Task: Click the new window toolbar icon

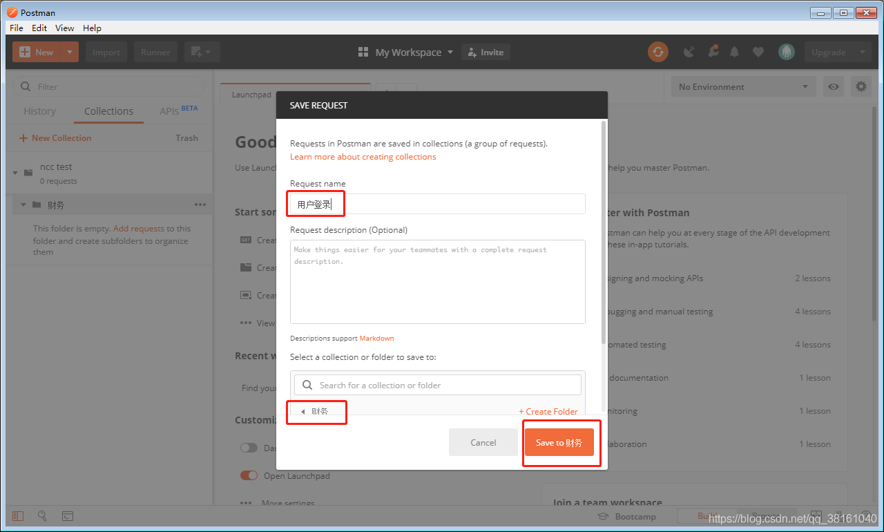Action: (202, 52)
